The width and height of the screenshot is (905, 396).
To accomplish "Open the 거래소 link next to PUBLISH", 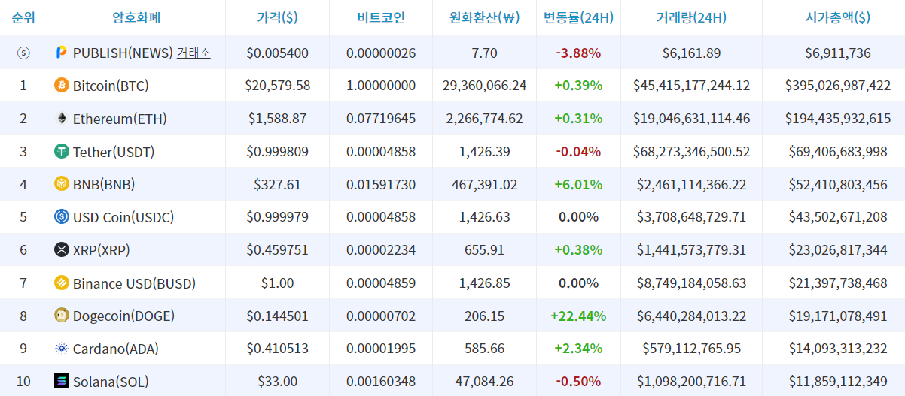I will pos(193,53).
